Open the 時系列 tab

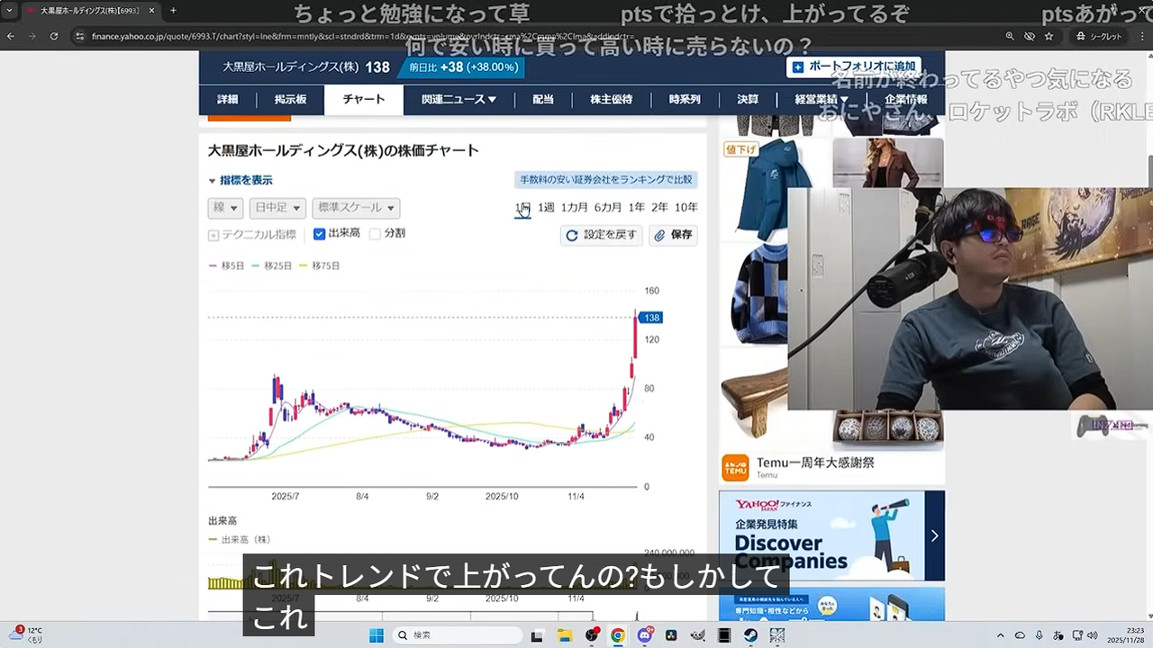tap(685, 100)
